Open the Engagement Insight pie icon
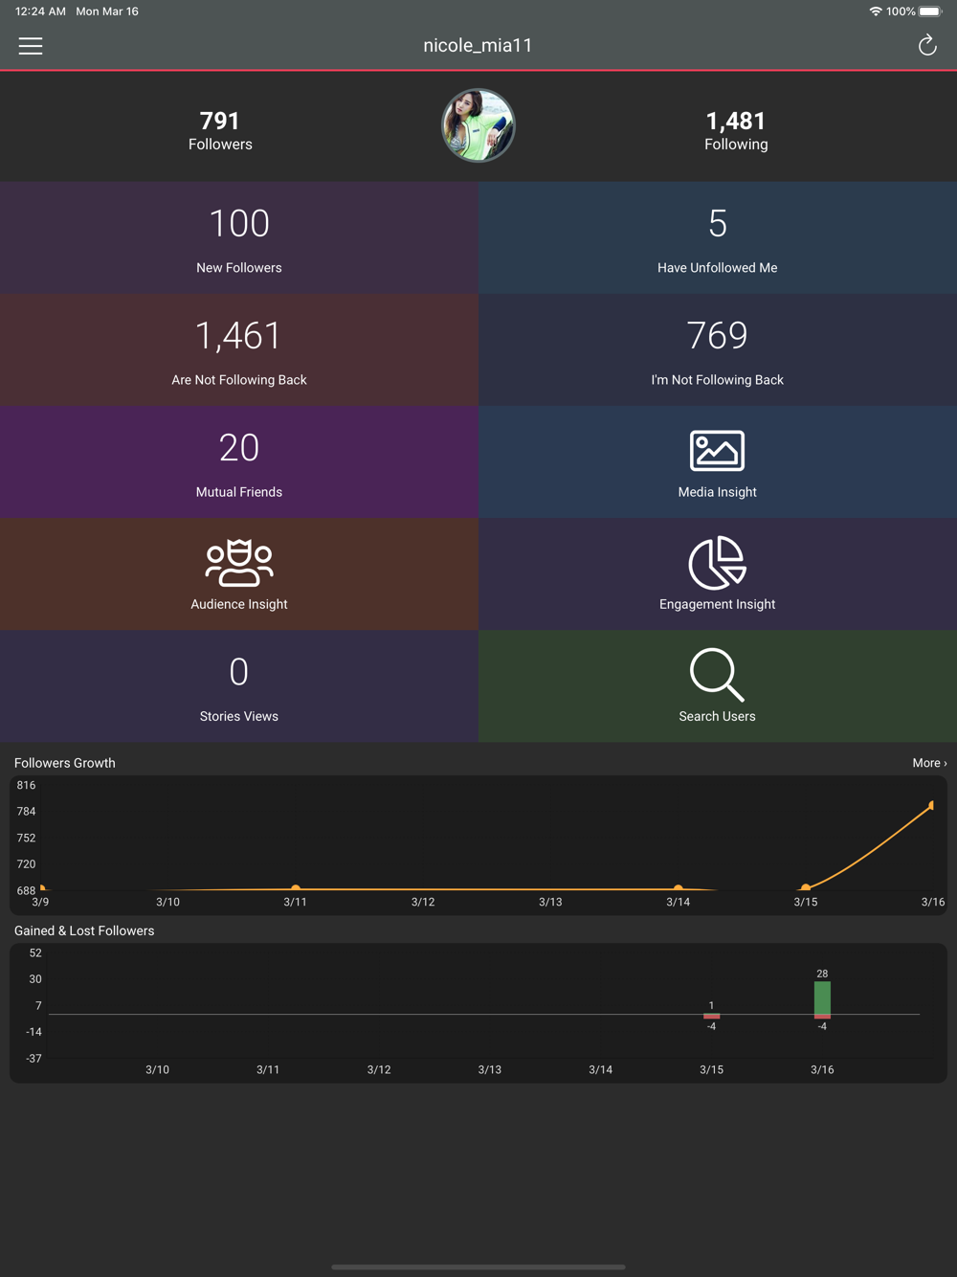Viewport: 957px width, 1277px height. [717, 562]
